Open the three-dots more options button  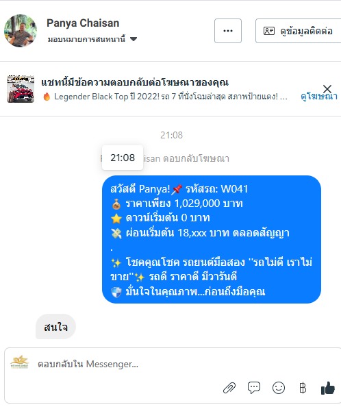tap(228, 31)
